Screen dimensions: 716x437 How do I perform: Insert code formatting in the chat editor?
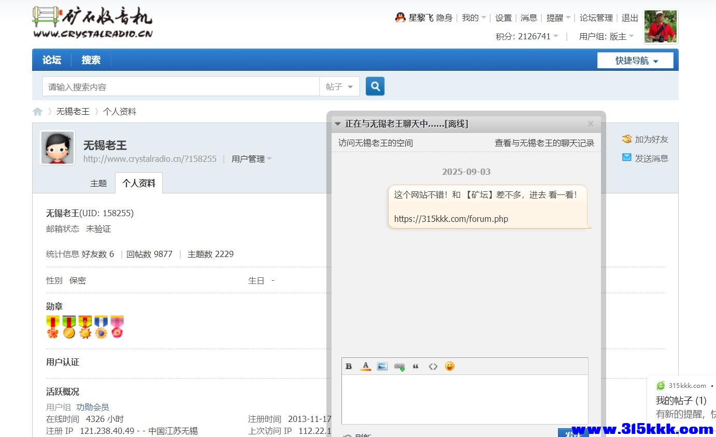click(433, 366)
